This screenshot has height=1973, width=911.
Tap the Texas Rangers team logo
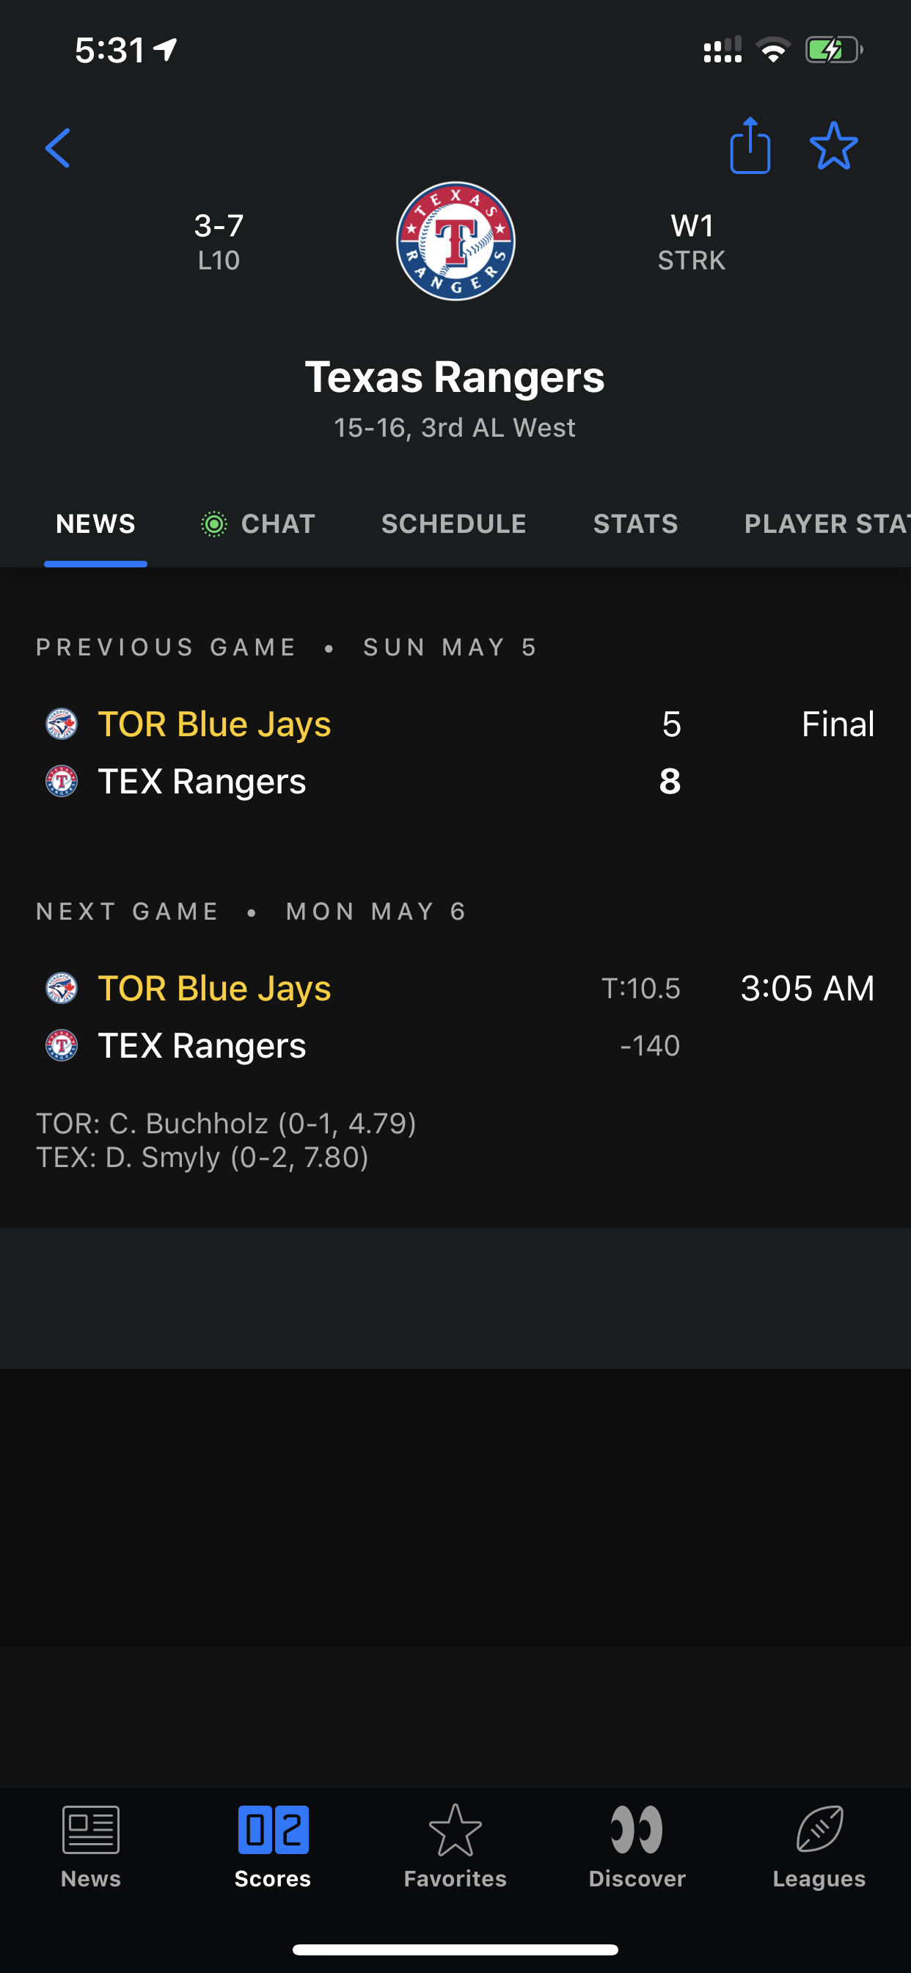[455, 241]
